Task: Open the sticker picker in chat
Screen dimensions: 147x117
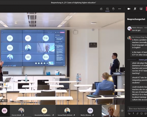Action: pyautogui.click(x=146, y=113)
